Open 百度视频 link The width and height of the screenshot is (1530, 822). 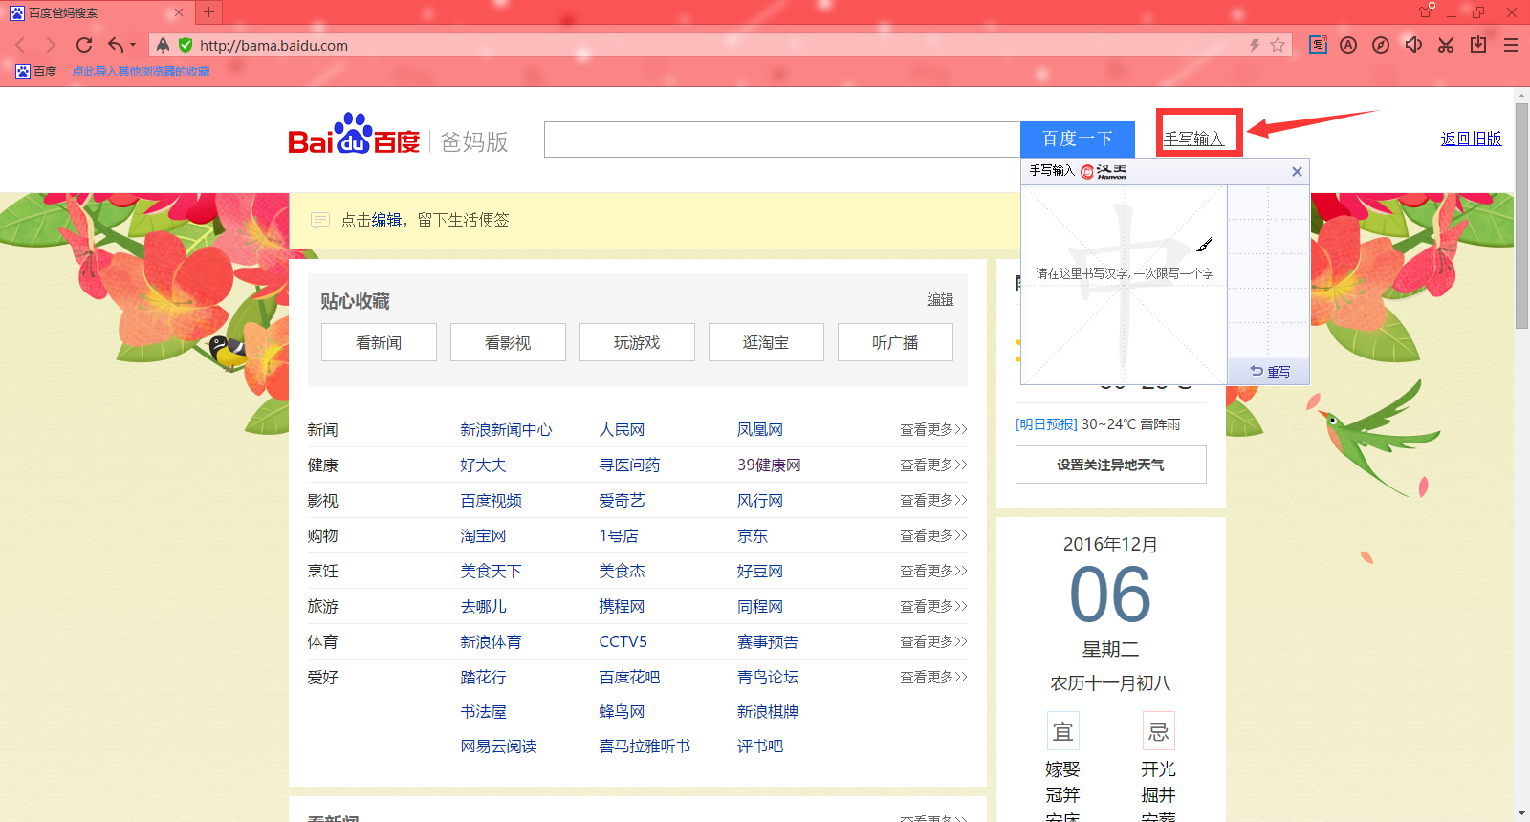tap(491, 501)
